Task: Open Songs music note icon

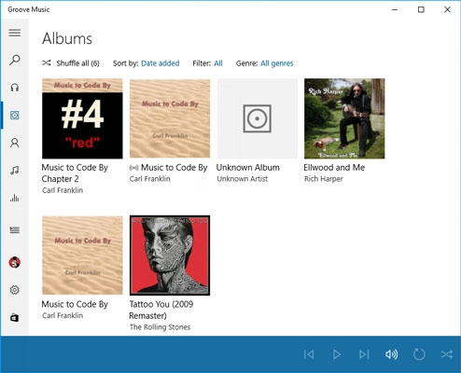Action: tap(15, 170)
